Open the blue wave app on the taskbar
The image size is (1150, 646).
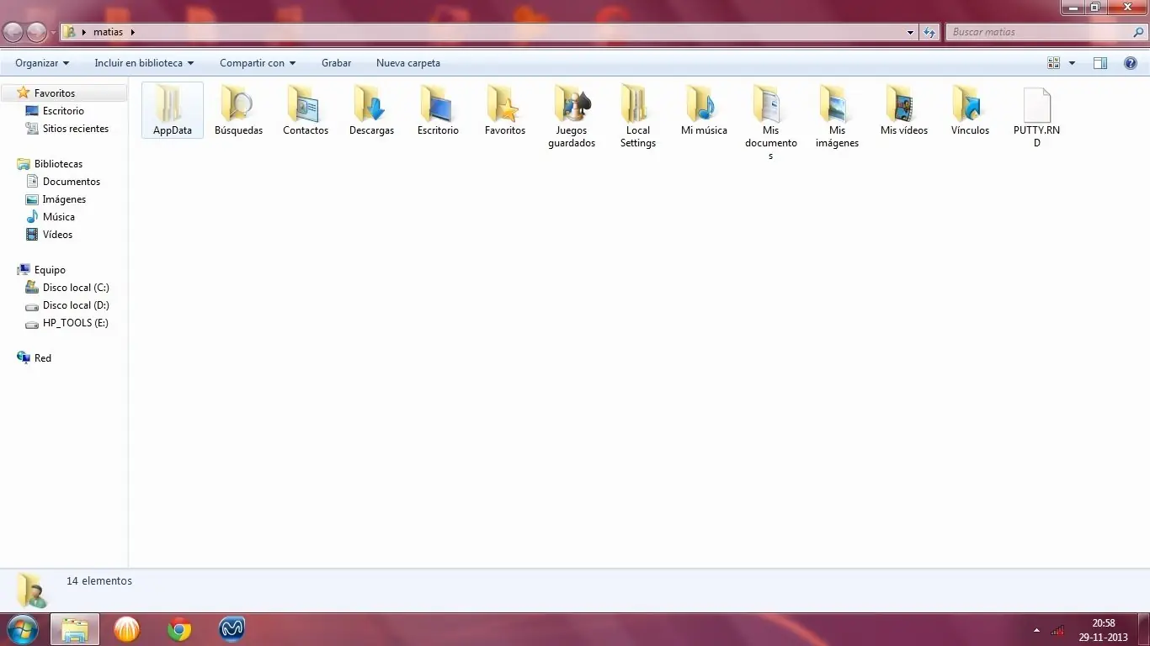[x=232, y=629]
